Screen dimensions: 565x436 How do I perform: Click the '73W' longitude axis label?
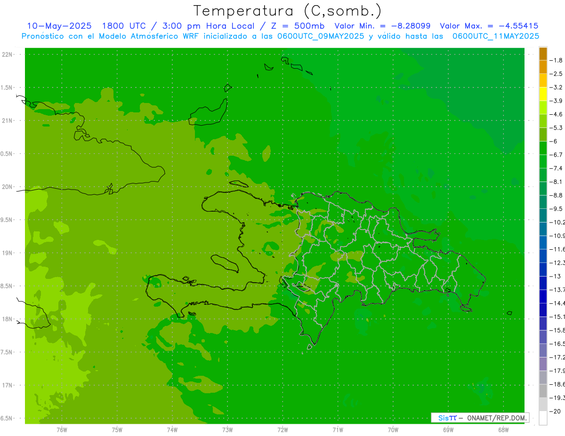click(x=227, y=429)
